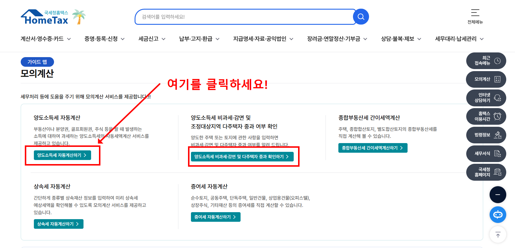Open 법령정보 gavel shortcut
Viewport: 515px width, 248px height.
[x=486, y=135]
